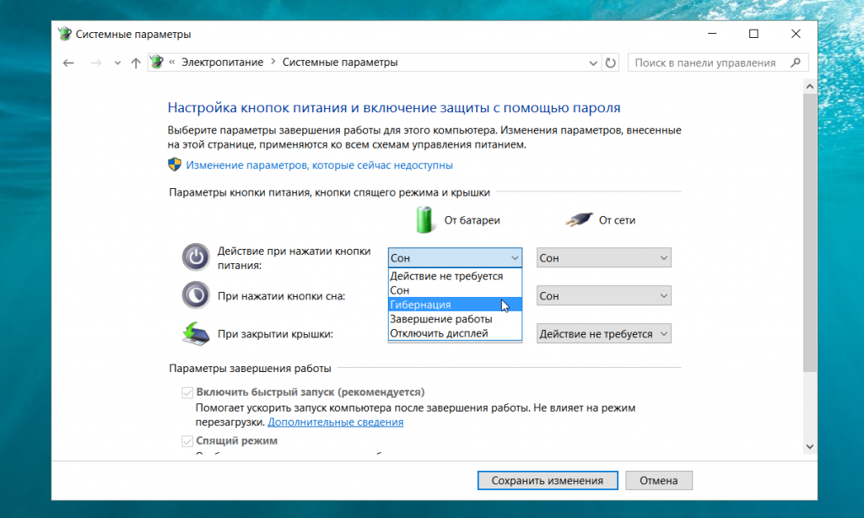The image size is (864, 518).
Task: Minimize the Системные параметры window
Action: click(712, 34)
